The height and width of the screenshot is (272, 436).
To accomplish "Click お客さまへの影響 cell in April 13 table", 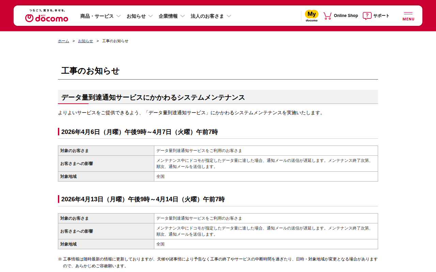I will click(106, 231).
